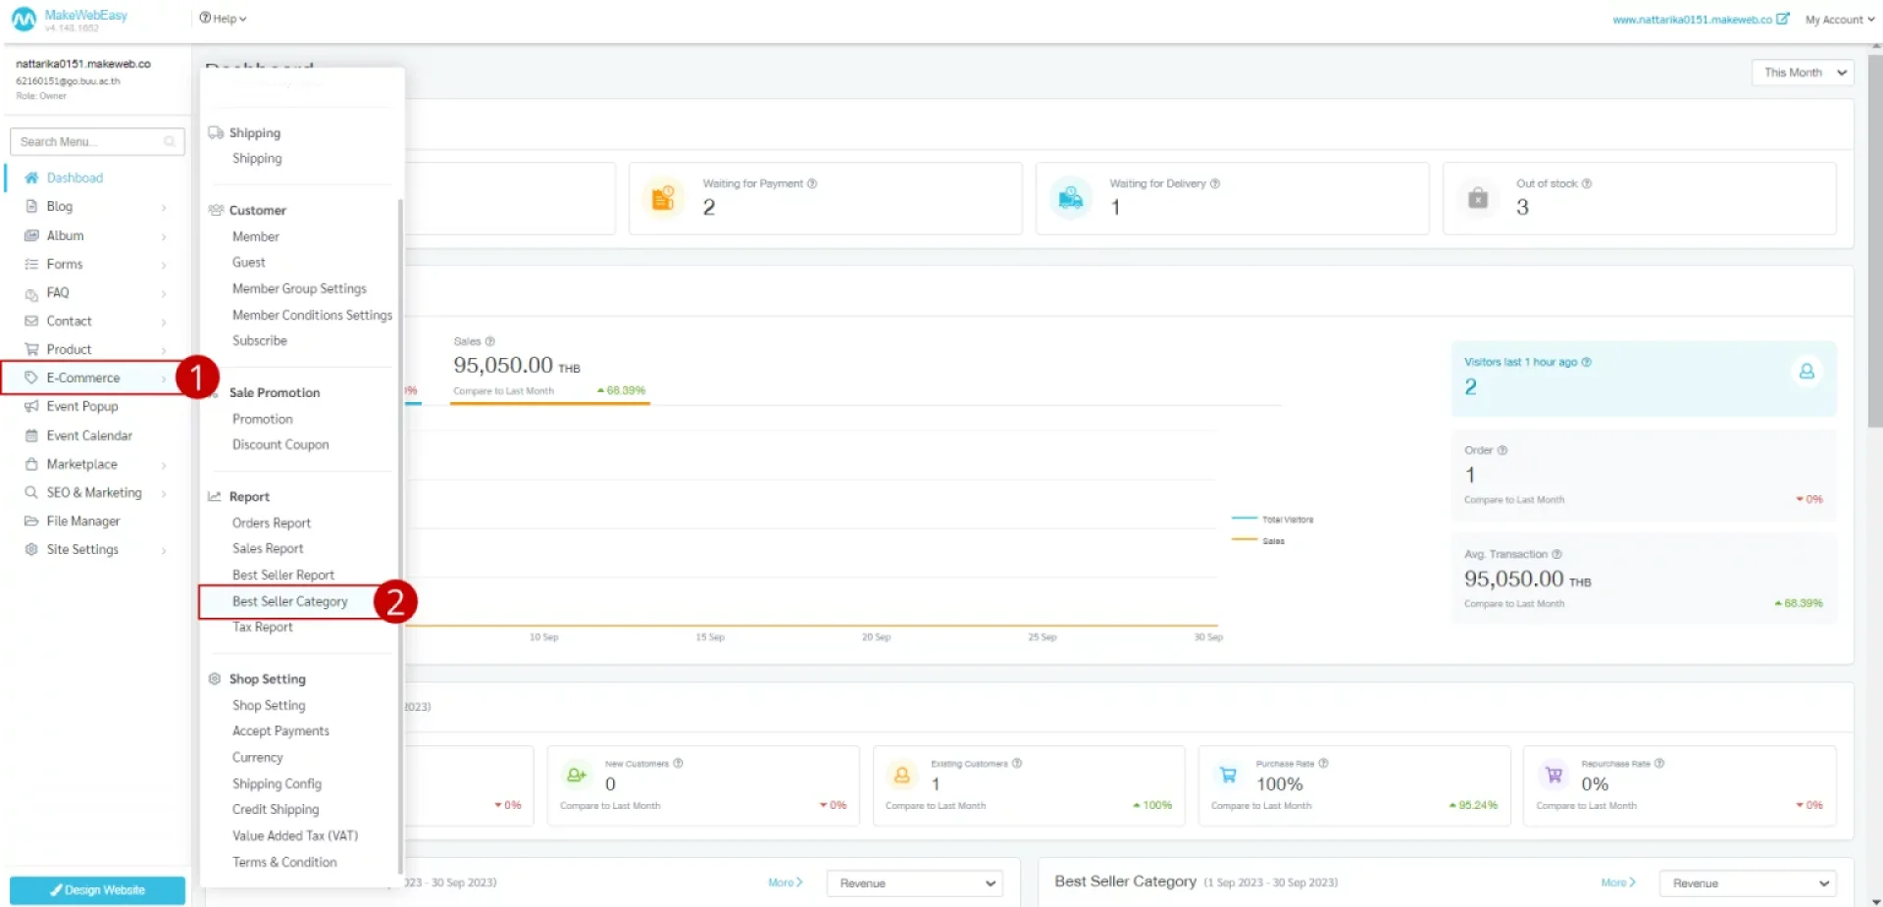Image resolution: width=1883 pixels, height=907 pixels.
Task: Open Discount Coupon menu entry
Action: 280,445
